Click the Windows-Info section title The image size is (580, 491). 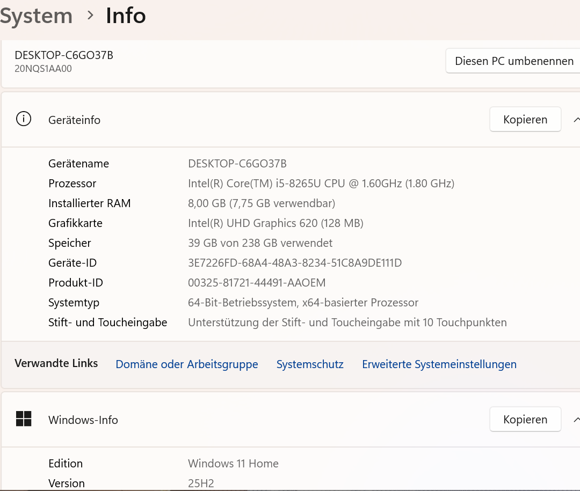click(83, 420)
